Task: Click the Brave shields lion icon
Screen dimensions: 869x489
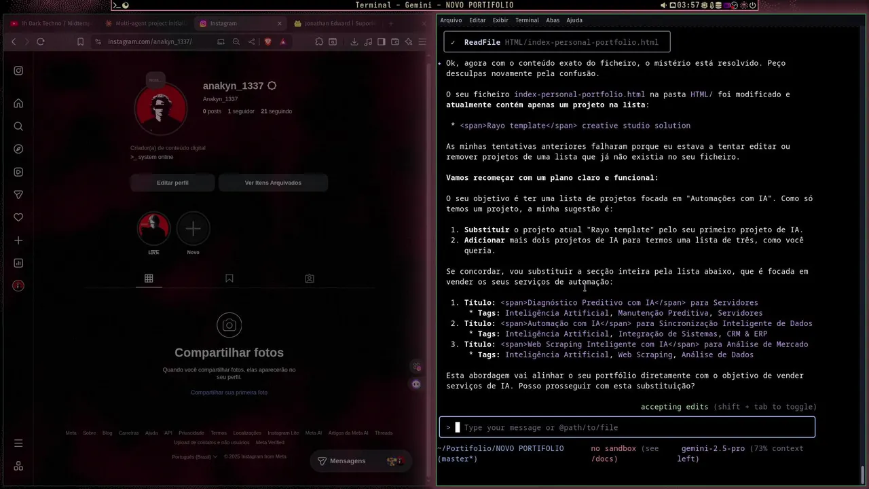Action: pos(267,41)
